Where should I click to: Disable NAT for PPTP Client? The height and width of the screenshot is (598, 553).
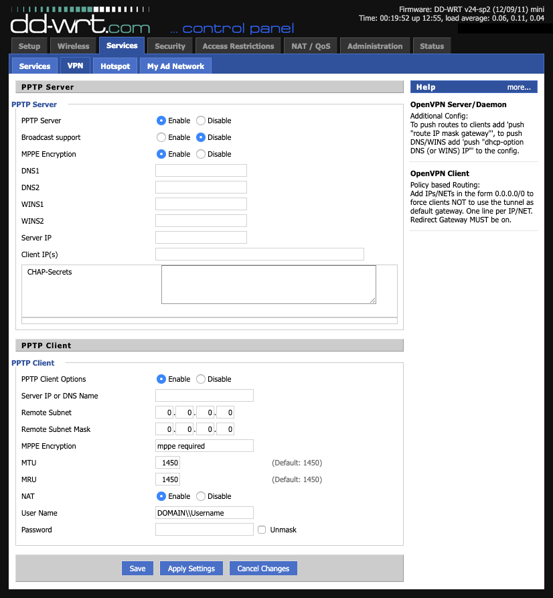point(201,496)
